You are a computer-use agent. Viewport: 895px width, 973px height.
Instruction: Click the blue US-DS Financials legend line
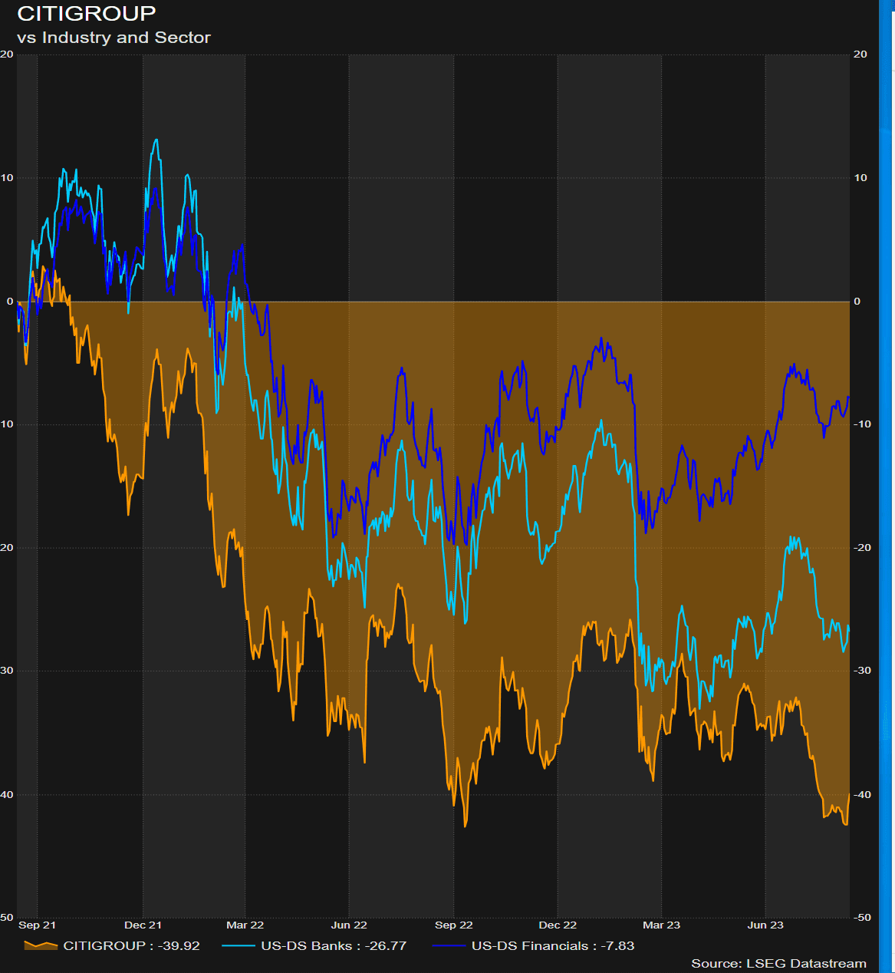pos(449,945)
